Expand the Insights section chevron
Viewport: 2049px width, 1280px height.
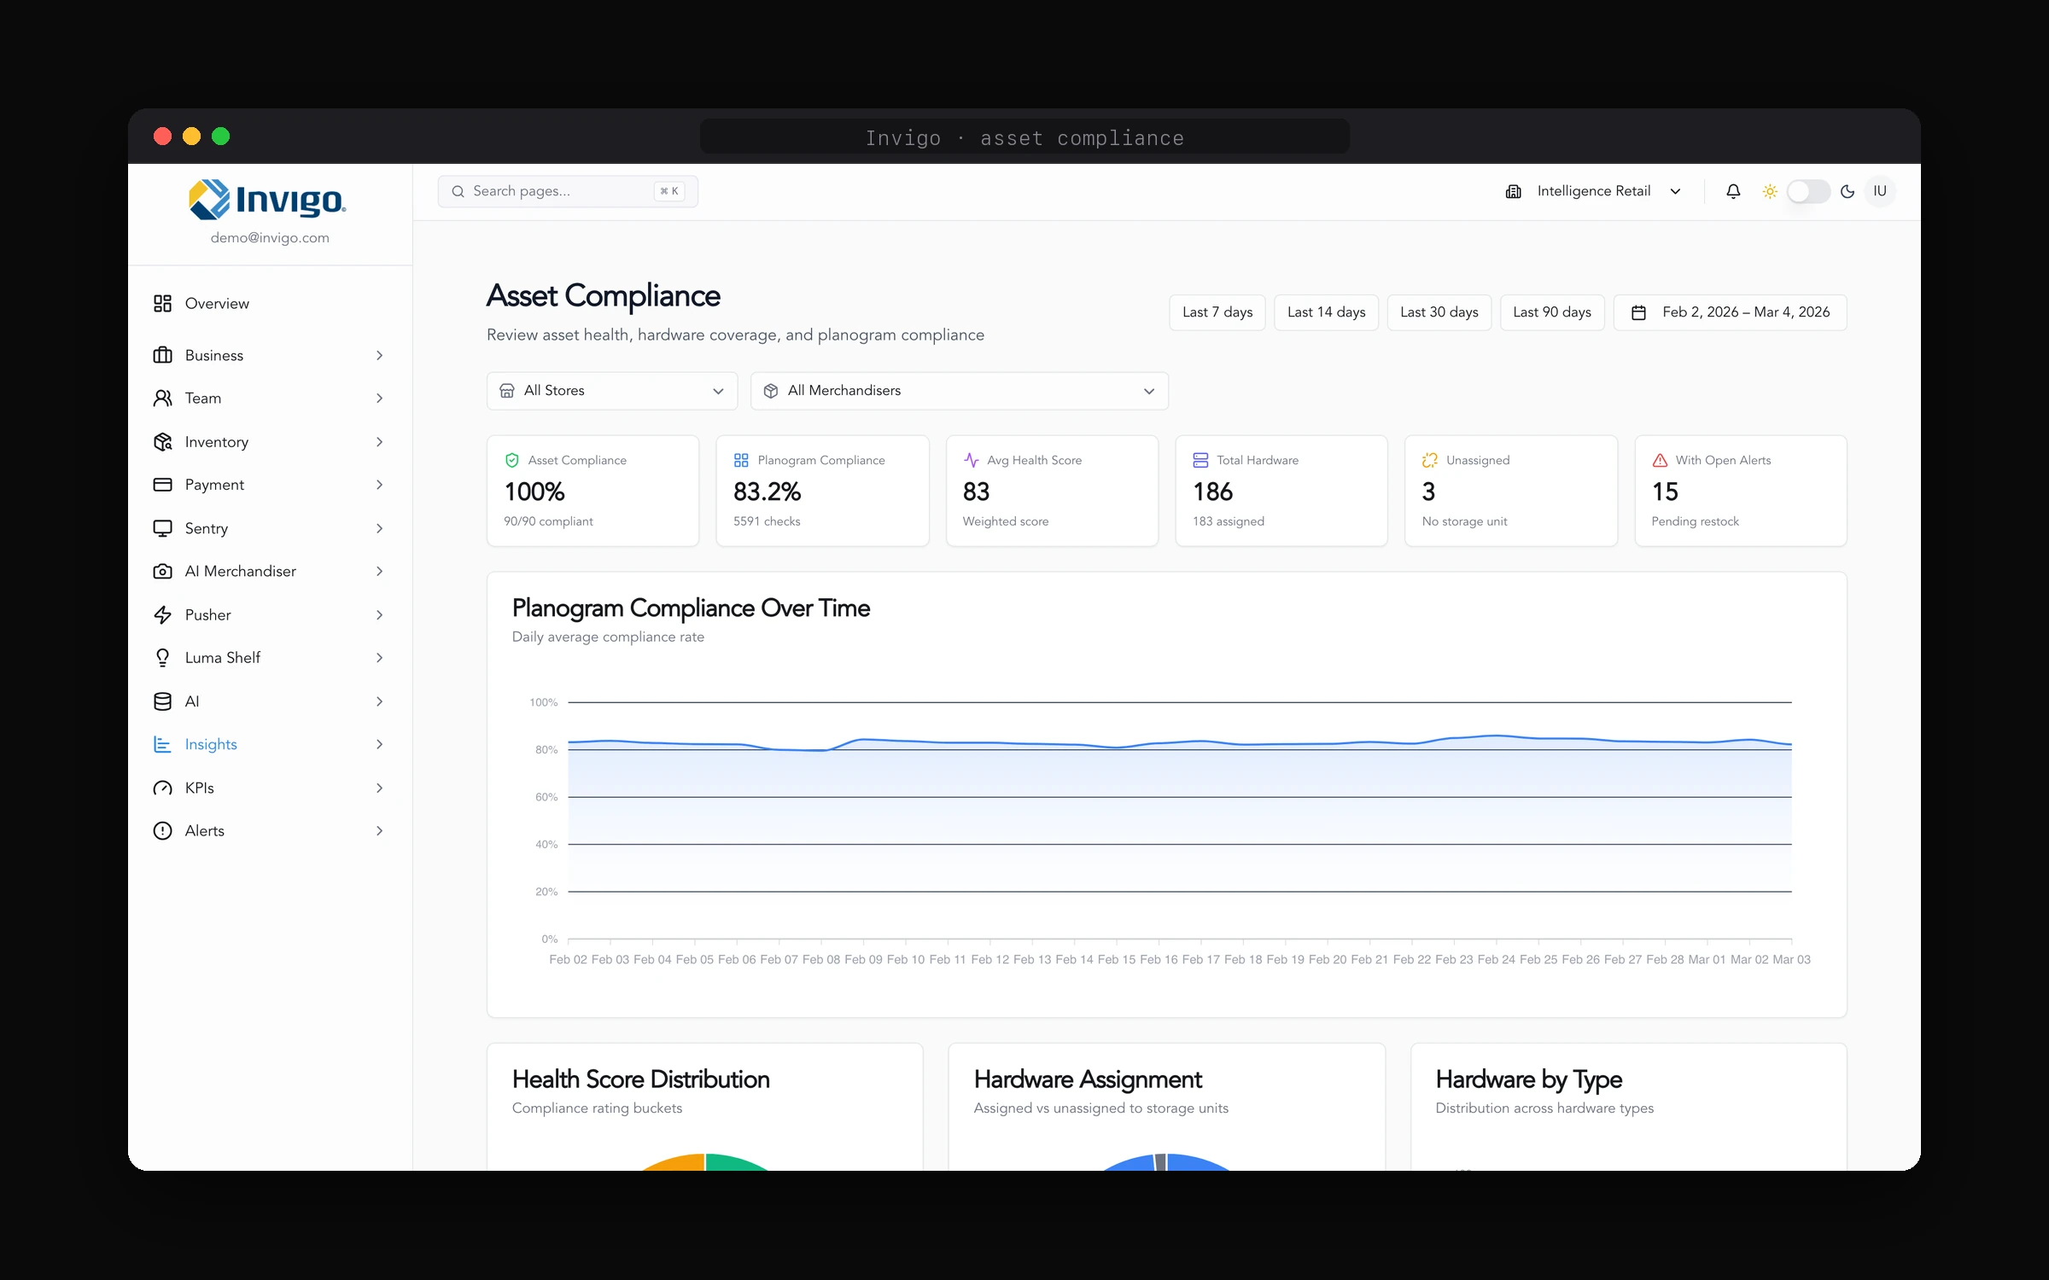click(x=380, y=745)
